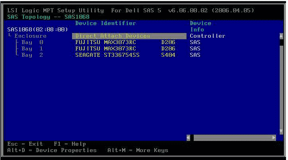Click the SAS info for Bay 1

point(195,49)
